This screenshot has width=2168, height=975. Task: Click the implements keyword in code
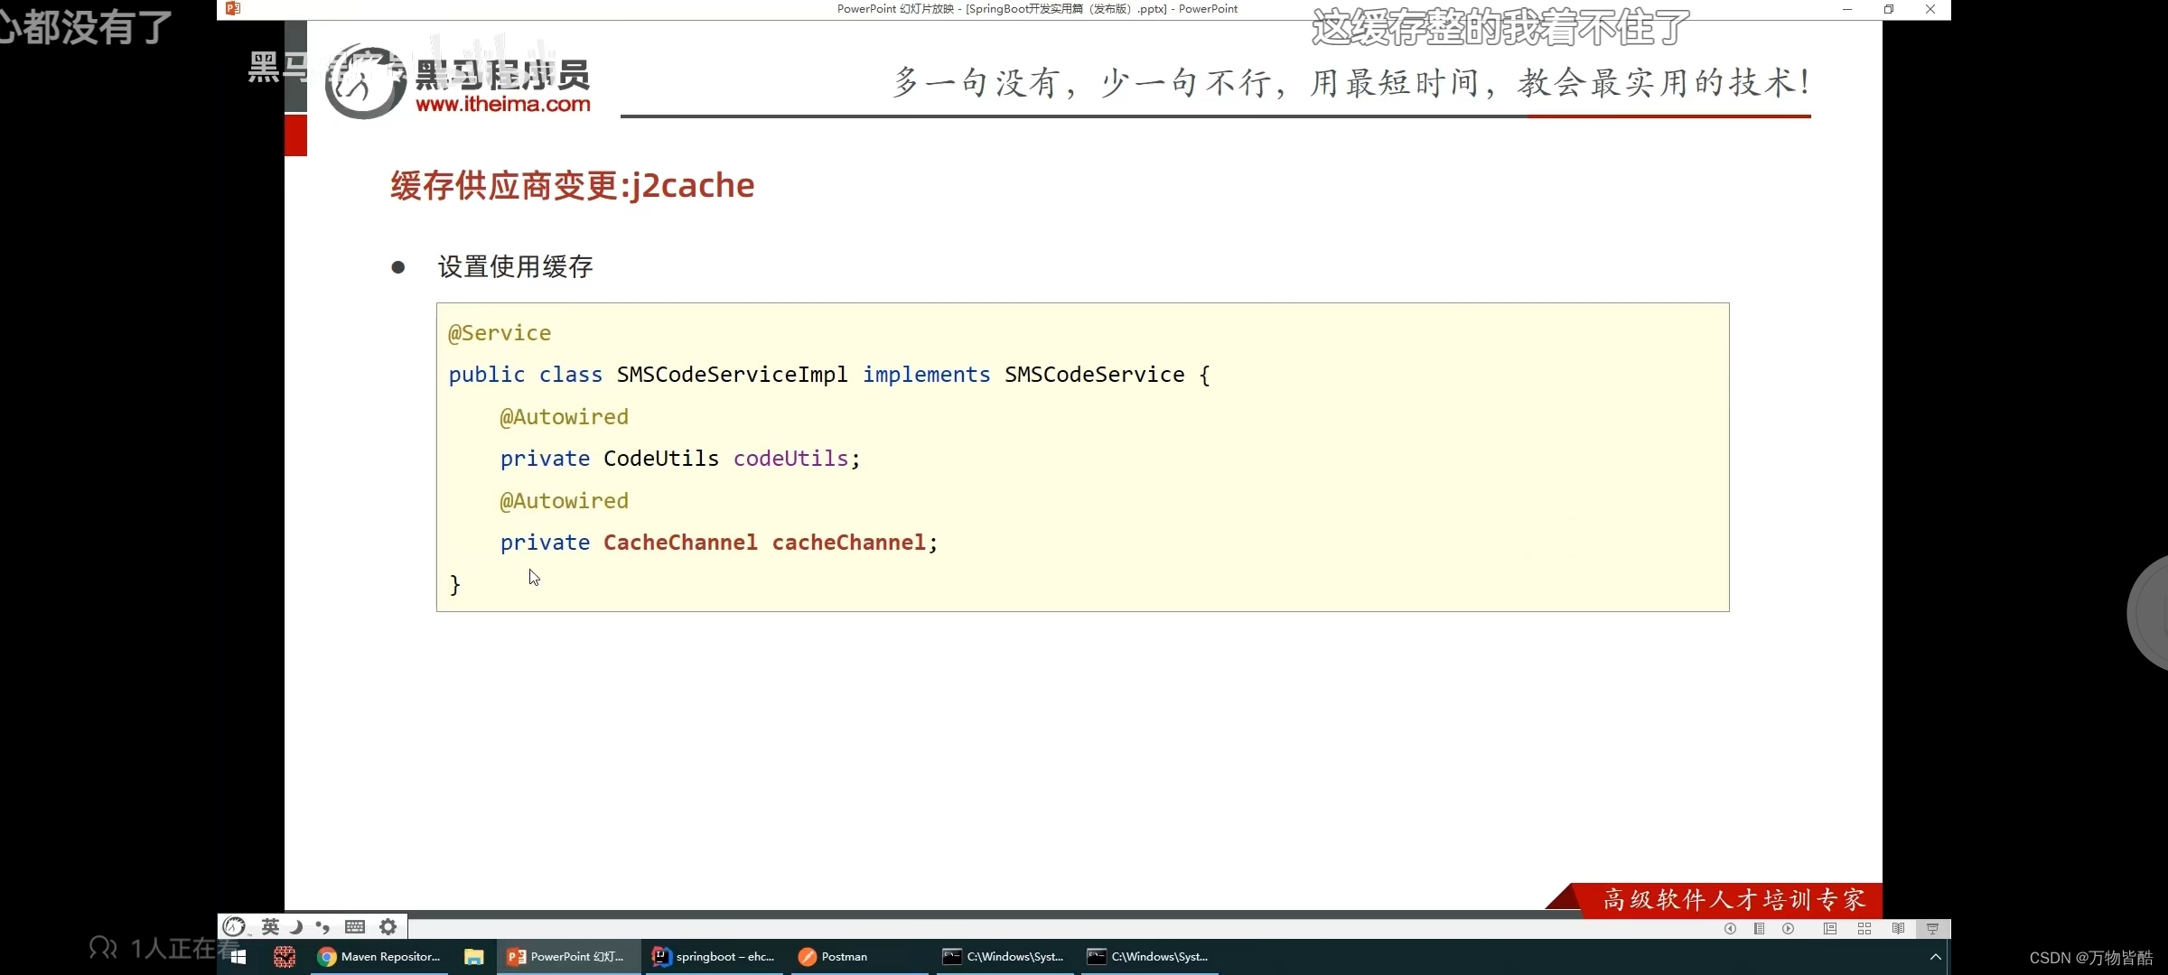point(926,375)
